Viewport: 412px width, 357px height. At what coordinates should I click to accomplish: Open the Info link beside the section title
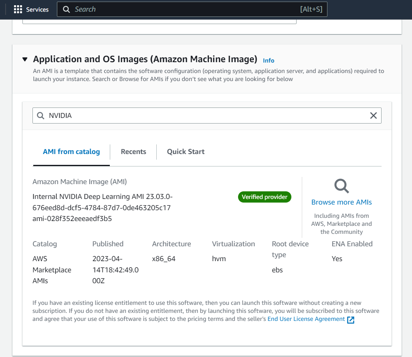(x=269, y=61)
